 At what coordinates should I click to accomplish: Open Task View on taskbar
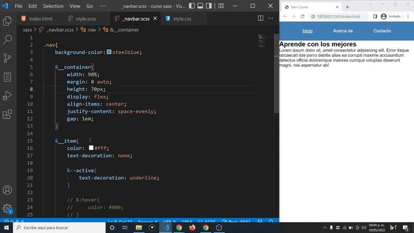(x=125, y=227)
